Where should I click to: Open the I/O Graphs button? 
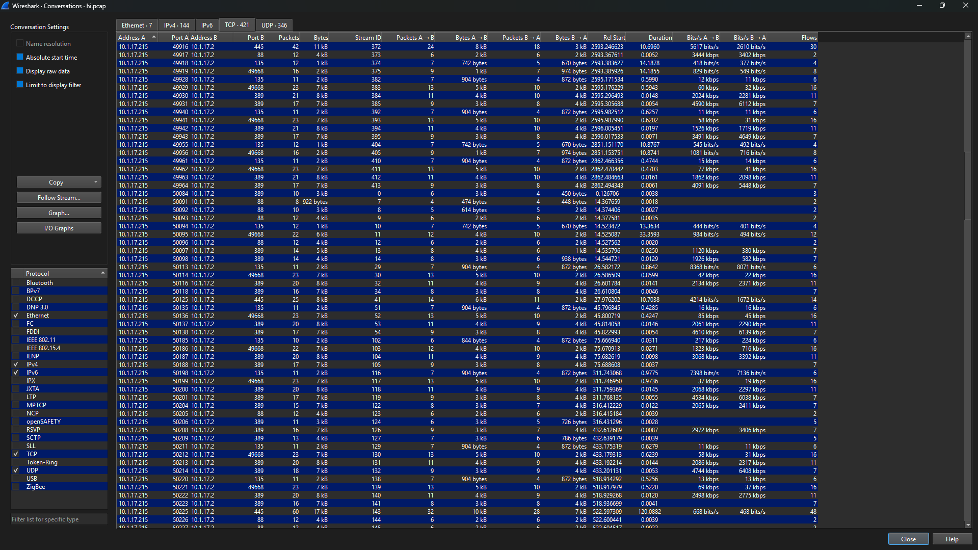(59, 228)
